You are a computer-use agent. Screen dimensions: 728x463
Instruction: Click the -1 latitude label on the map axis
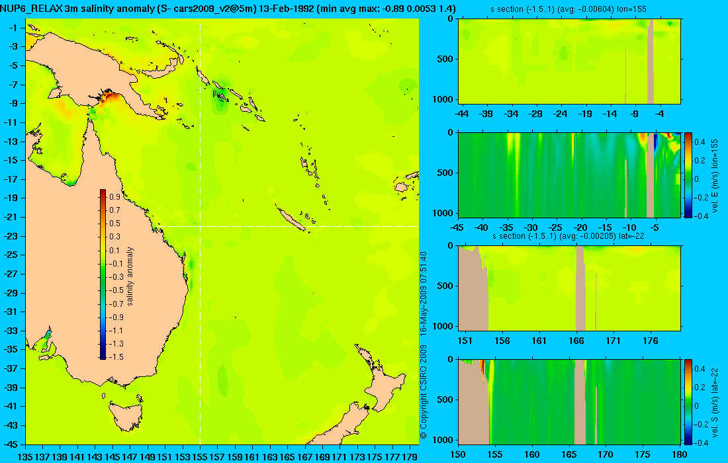(x=13, y=28)
